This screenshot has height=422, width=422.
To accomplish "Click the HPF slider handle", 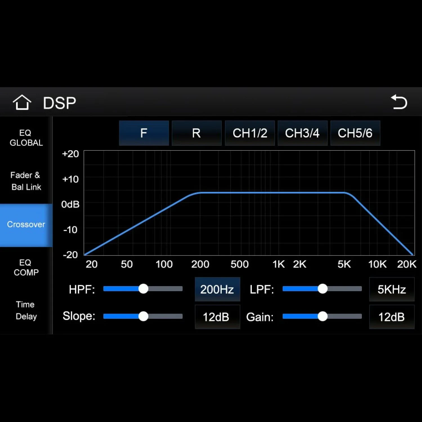I will coord(143,289).
